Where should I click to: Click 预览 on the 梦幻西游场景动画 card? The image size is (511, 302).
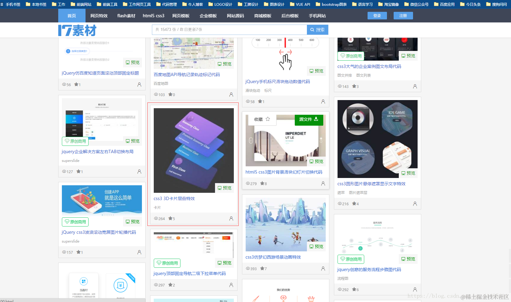pyautogui.click(x=316, y=247)
